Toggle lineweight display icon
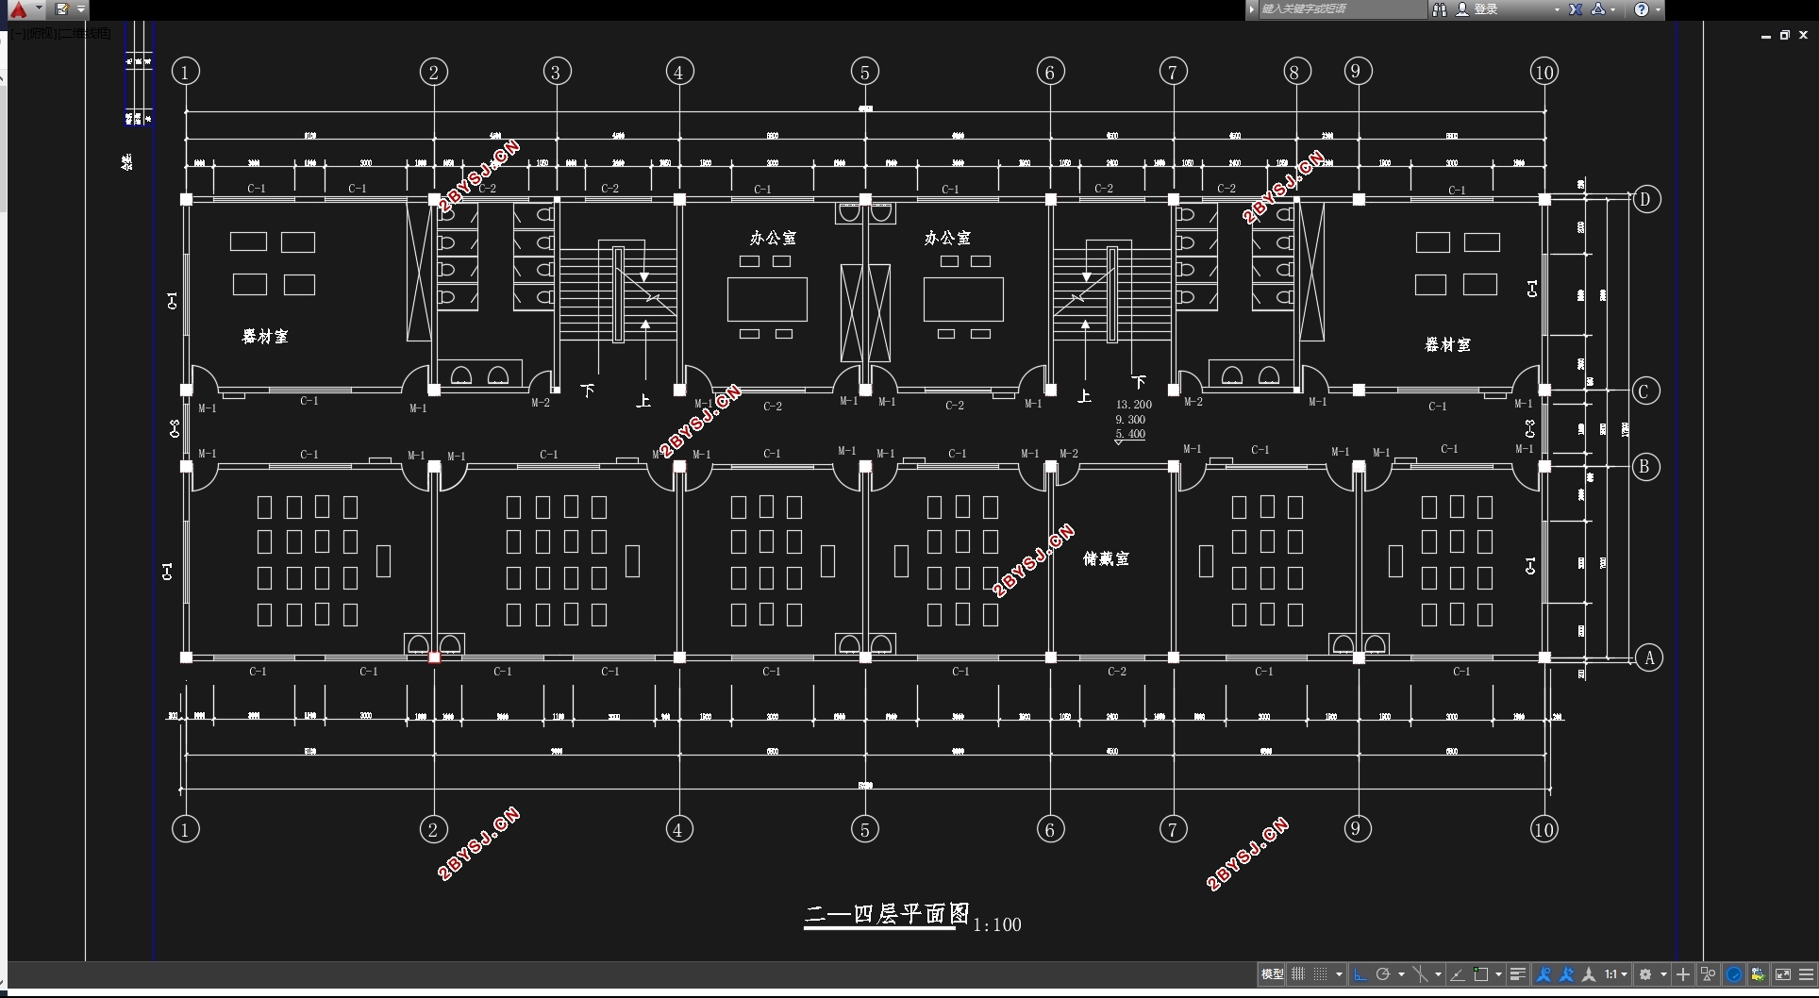 [1518, 974]
